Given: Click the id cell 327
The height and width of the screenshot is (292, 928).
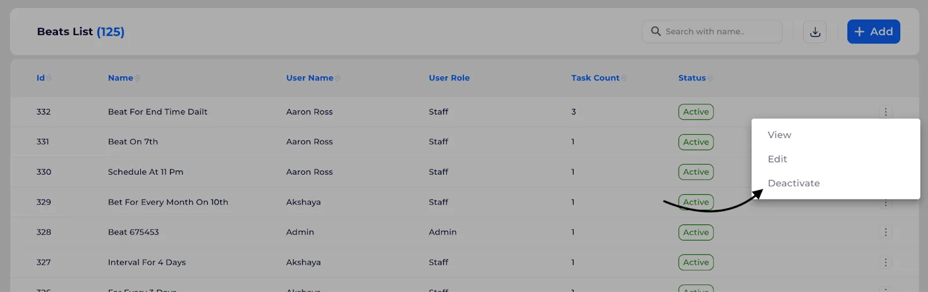Looking at the screenshot, I should point(43,263).
